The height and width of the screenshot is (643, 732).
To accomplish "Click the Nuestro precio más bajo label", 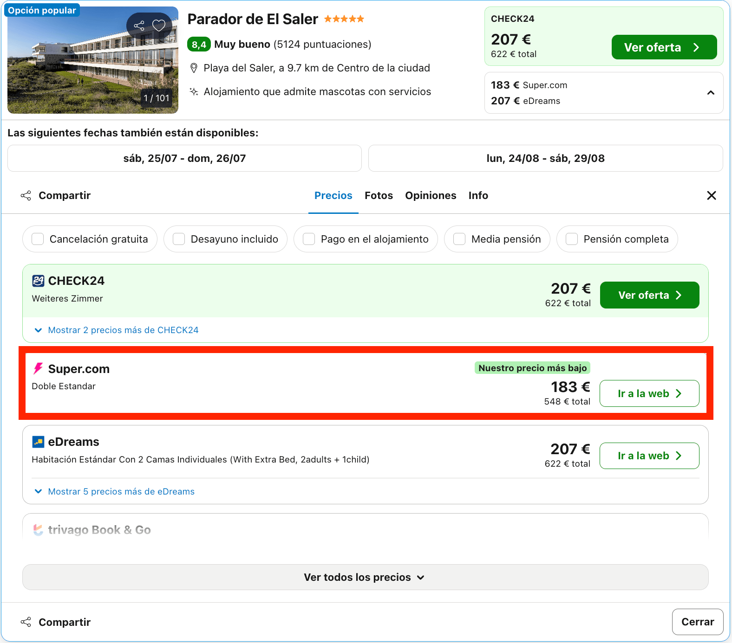I will click(x=532, y=368).
